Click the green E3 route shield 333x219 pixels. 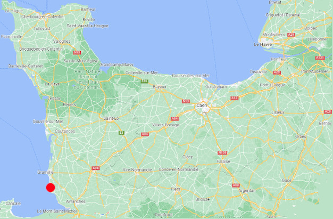pos(121,133)
